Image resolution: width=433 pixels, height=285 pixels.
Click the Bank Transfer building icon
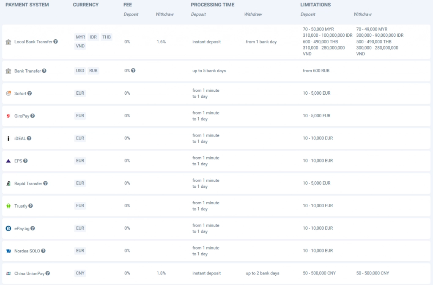(8, 71)
